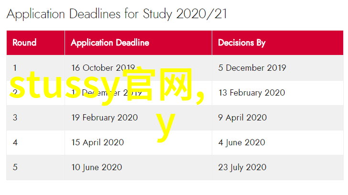Click the 'Application Deadlines for Study 2020/21' title
Image resolution: width=348 pixels, height=195 pixels.
pyautogui.click(x=117, y=14)
